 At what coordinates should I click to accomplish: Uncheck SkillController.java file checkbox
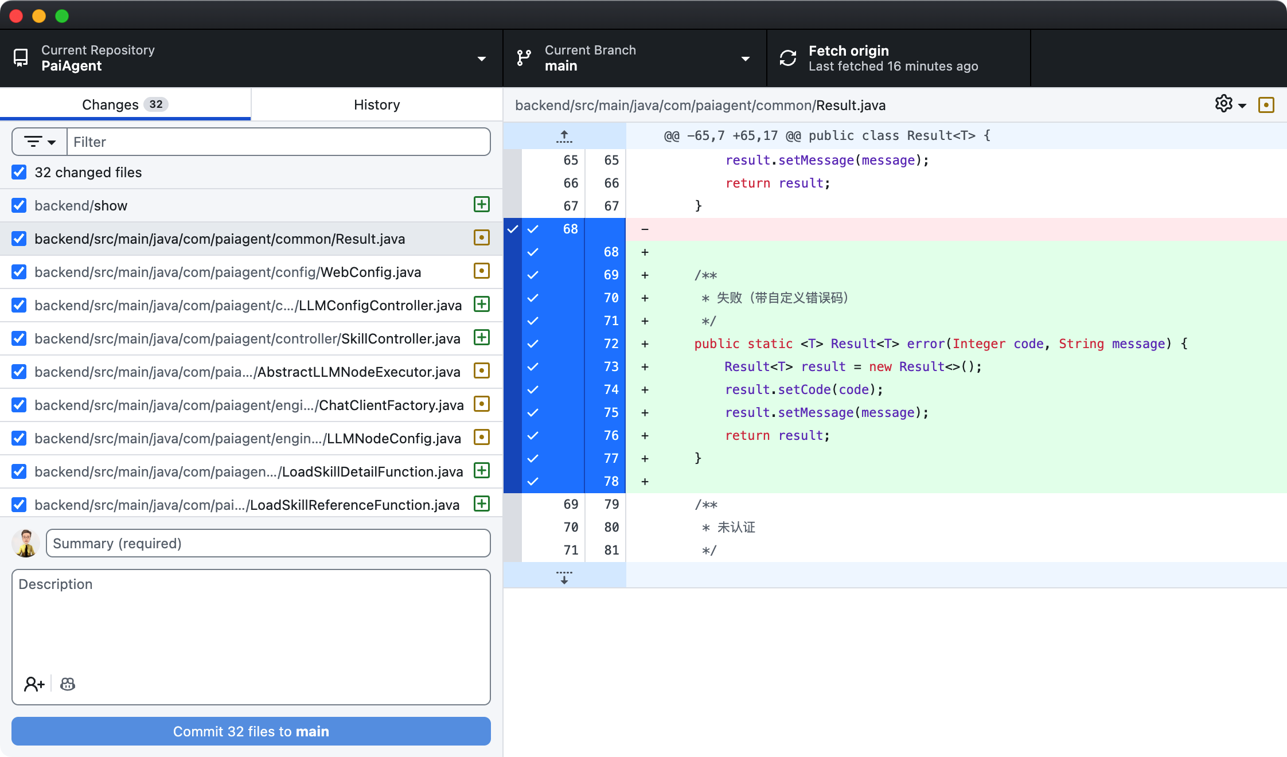coord(19,338)
